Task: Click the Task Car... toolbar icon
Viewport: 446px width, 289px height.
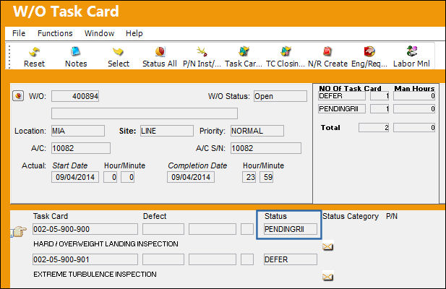Action: tap(244, 52)
